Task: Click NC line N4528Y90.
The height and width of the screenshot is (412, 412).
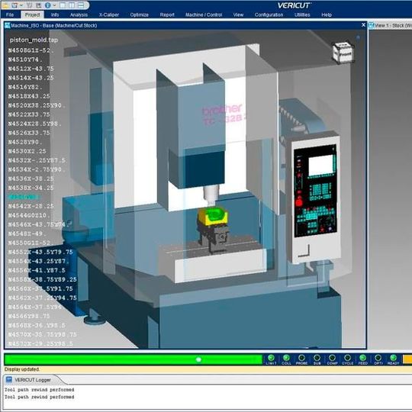Action: [x=25, y=142]
